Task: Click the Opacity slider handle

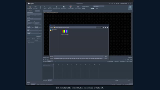Action: coord(41,35)
